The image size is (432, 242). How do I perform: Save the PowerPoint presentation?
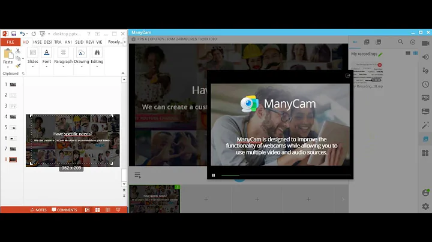[x=13, y=34]
